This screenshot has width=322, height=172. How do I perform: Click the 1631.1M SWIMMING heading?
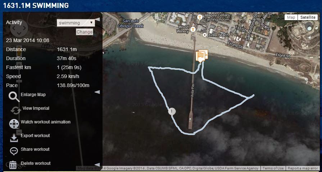point(36,5)
